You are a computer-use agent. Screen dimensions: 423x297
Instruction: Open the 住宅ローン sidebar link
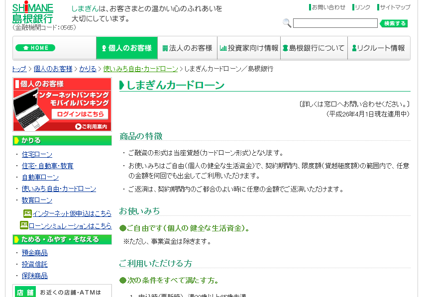click(37, 154)
